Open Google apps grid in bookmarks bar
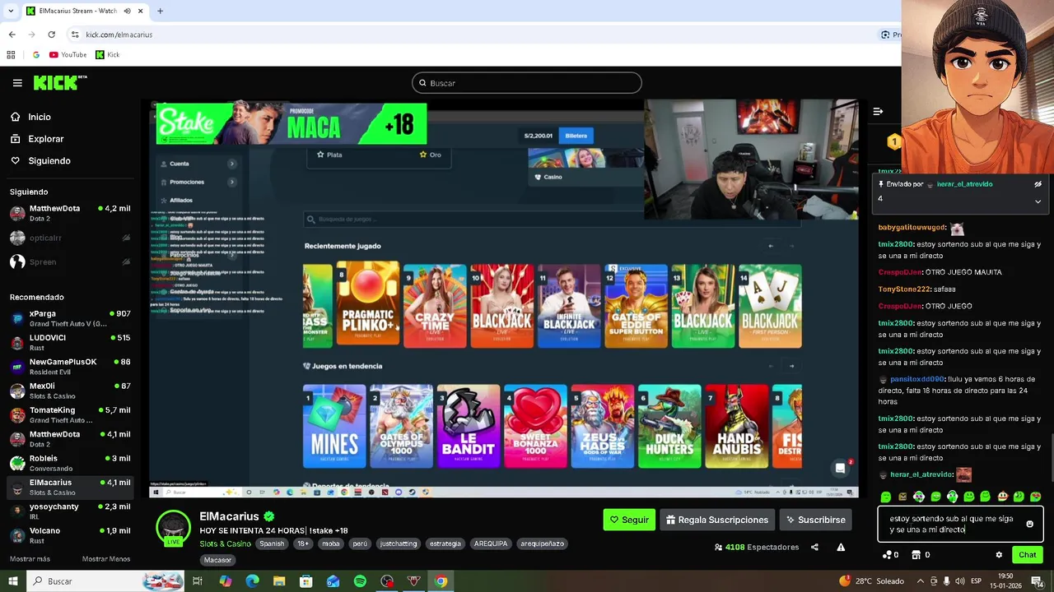The height and width of the screenshot is (592, 1054). pyautogui.click(x=11, y=55)
